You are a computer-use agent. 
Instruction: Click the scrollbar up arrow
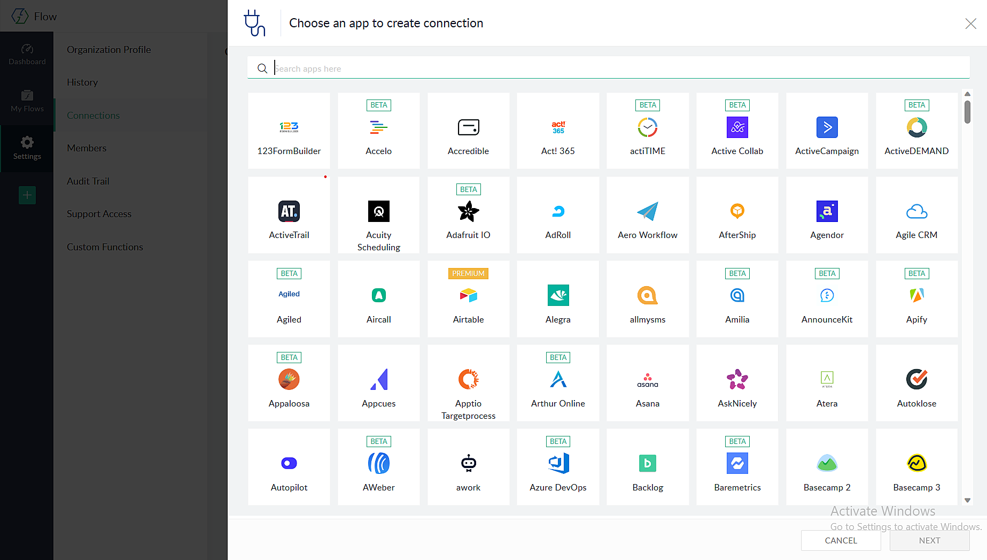click(x=967, y=94)
